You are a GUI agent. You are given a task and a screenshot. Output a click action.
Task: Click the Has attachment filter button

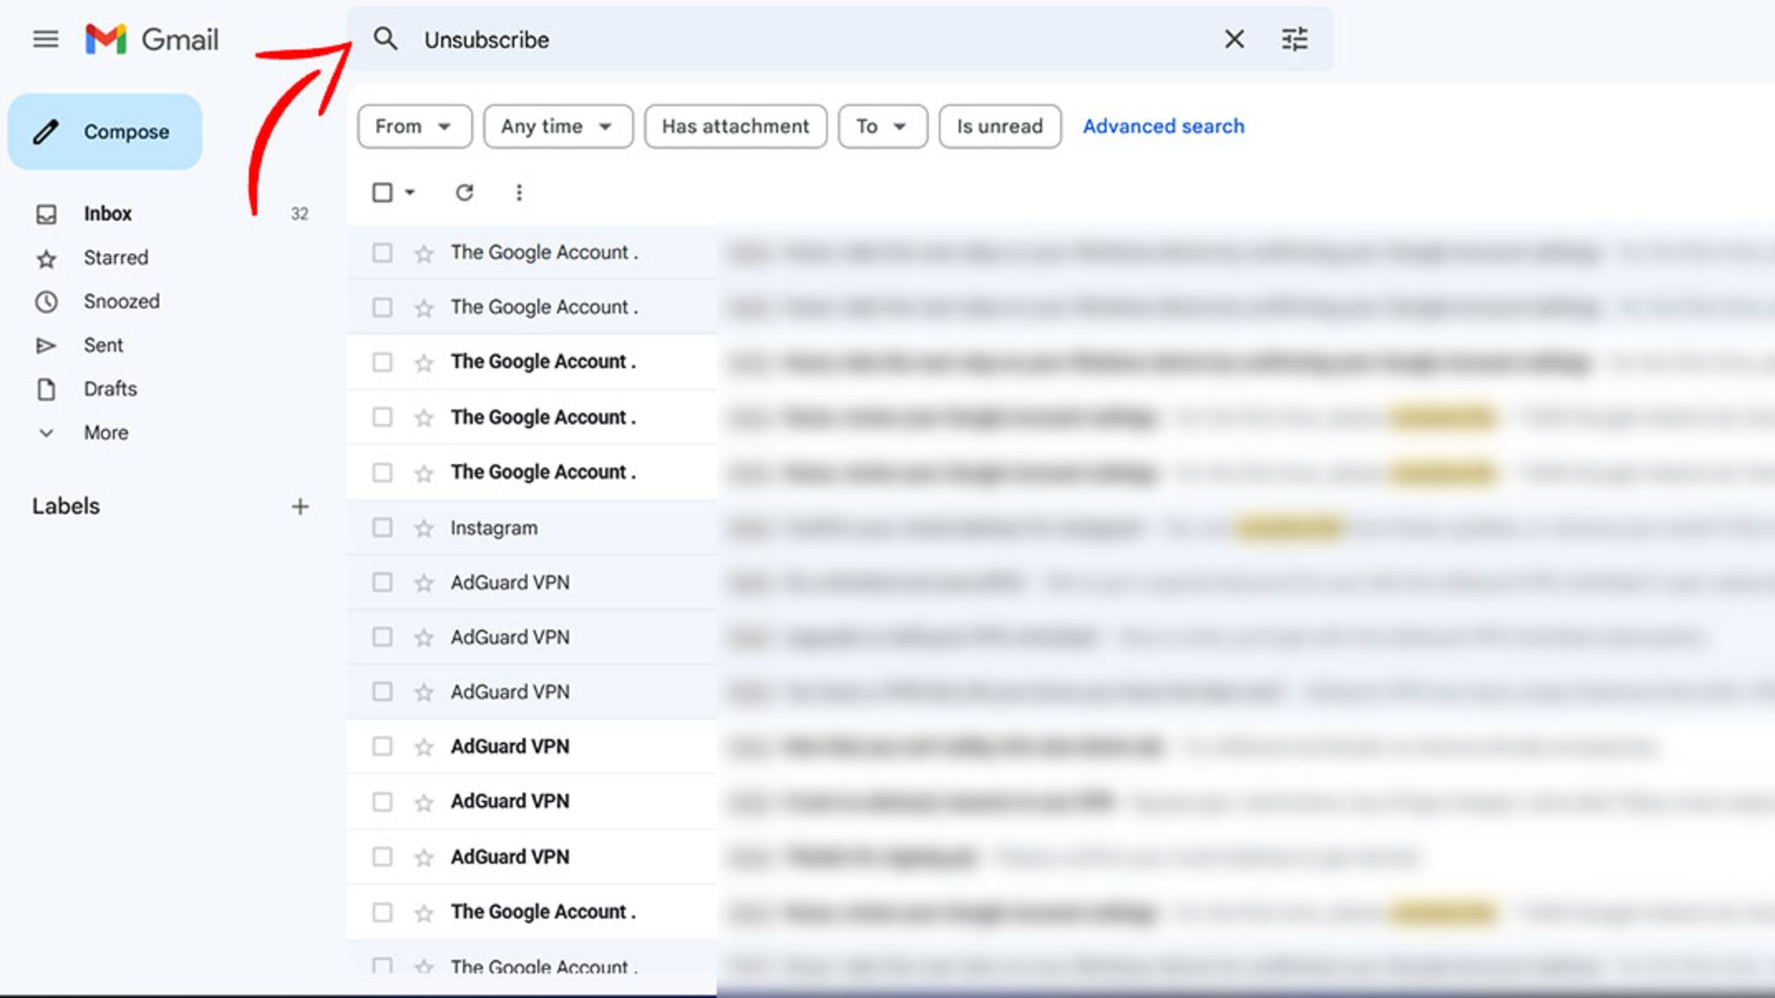pyautogui.click(x=735, y=126)
